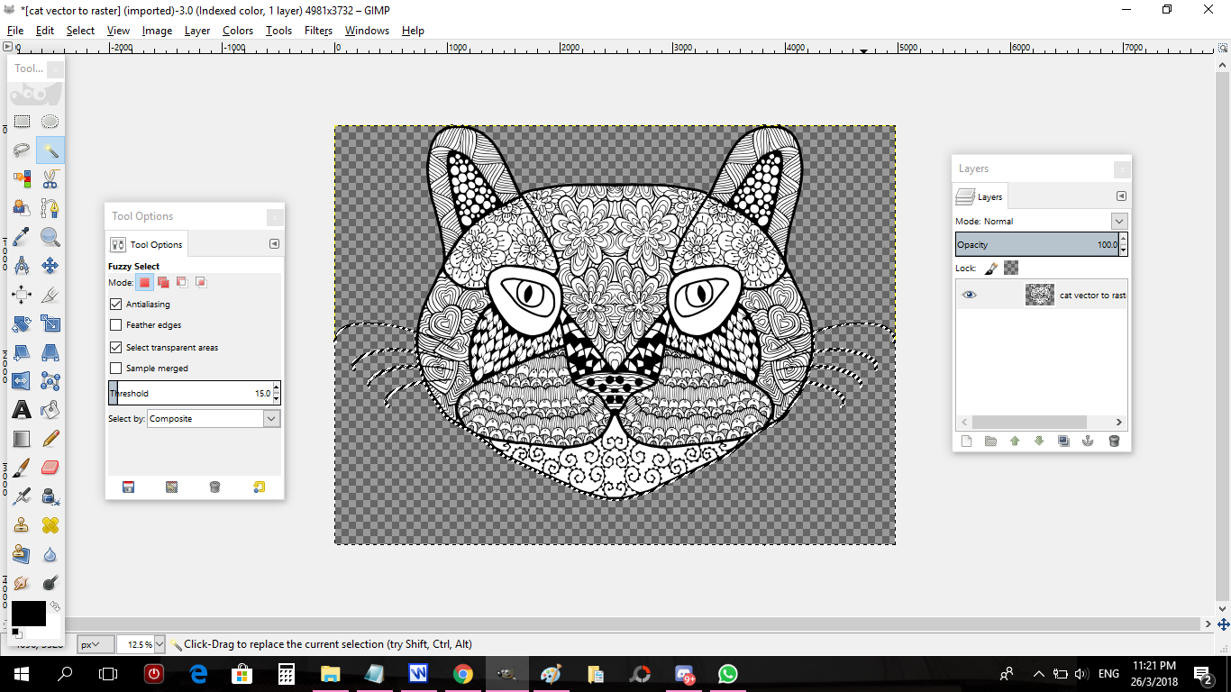Open the Filters menu
Viewport: 1231px width, 692px height.
319,31
